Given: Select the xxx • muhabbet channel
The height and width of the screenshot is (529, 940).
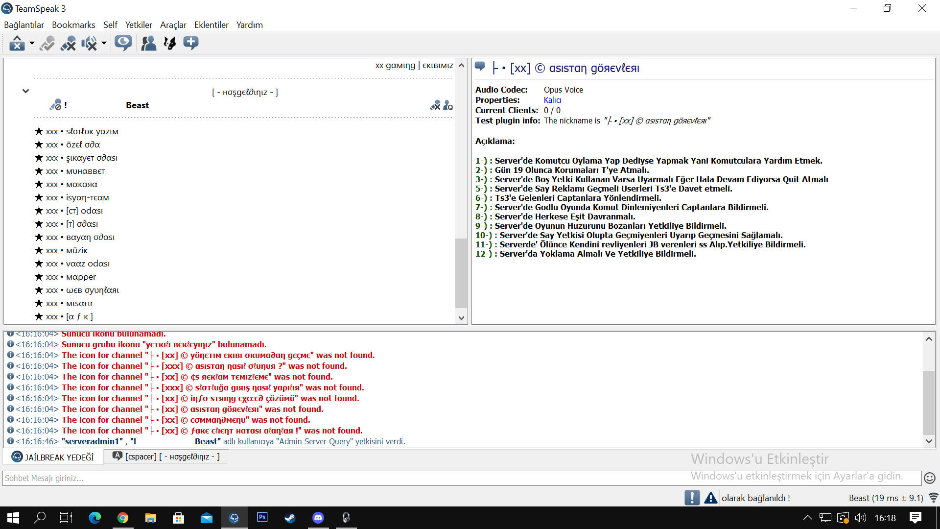Looking at the screenshot, I should point(75,171).
